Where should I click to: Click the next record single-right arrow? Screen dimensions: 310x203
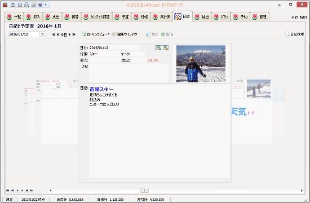(22, 191)
